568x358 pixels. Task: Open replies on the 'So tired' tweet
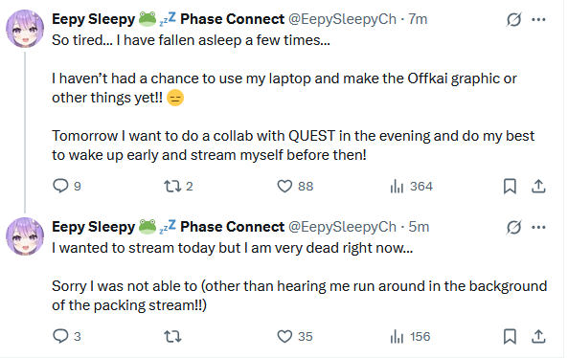pyautogui.click(x=67, y=186)
